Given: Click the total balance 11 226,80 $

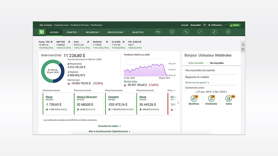Looking at the screenshot, I should tap(74, 56).
